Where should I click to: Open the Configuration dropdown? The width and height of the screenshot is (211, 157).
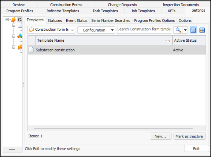pyautogui.click(x=96, y=30)
